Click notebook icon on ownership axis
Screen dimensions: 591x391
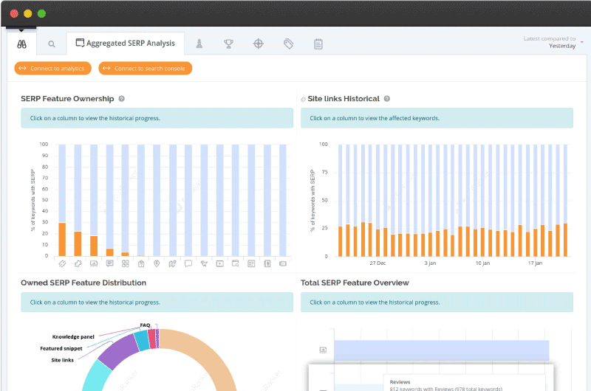pos(267,264)
